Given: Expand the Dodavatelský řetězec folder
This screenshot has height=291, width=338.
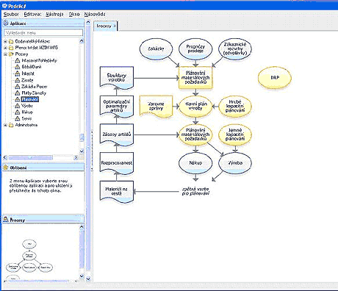Looking at the screenshot, I should tap(5, 41).
